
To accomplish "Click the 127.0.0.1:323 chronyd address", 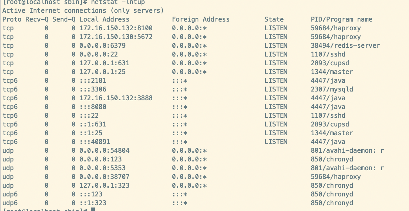I will (104, 186).
